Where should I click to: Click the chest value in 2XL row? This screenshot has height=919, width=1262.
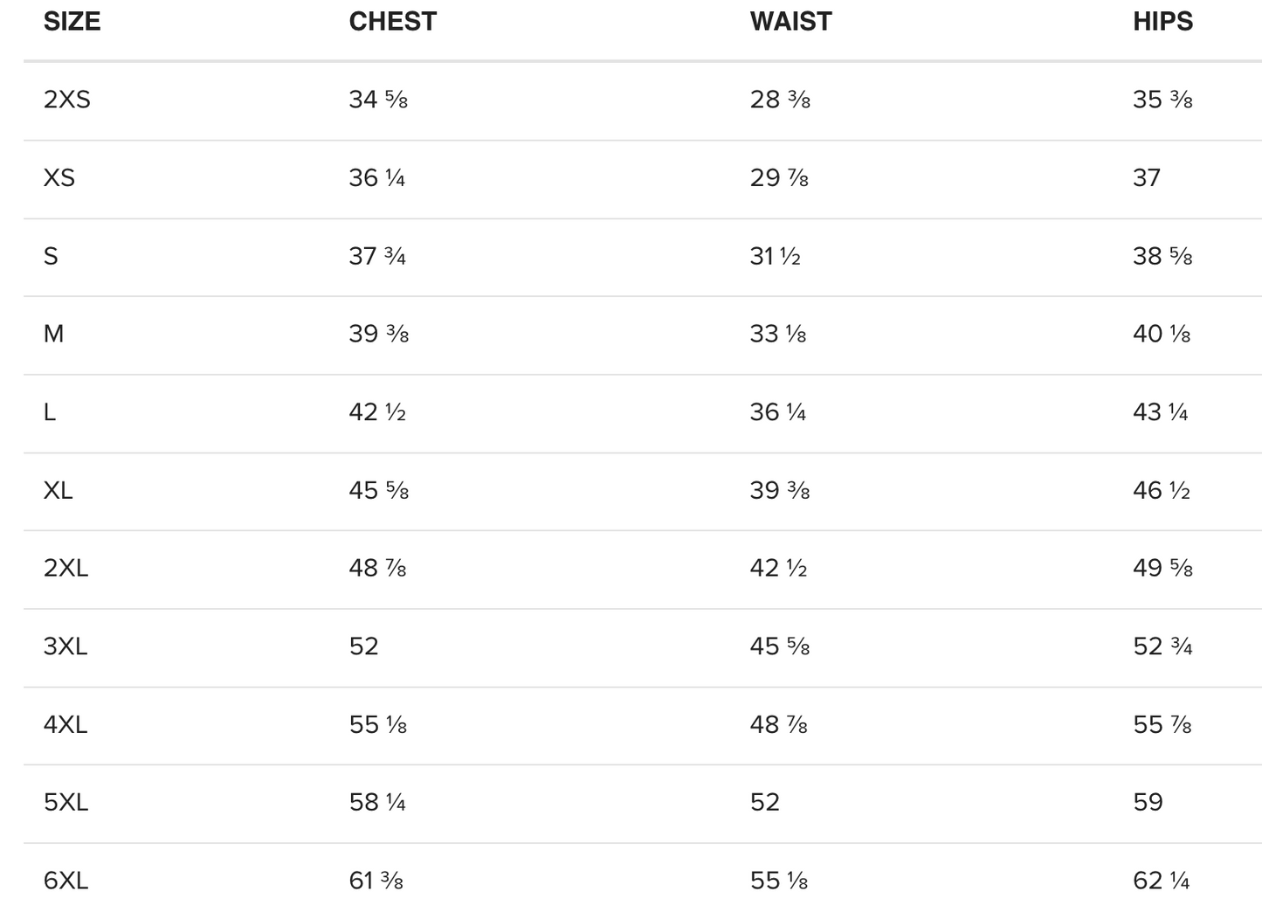pos(377,569)
